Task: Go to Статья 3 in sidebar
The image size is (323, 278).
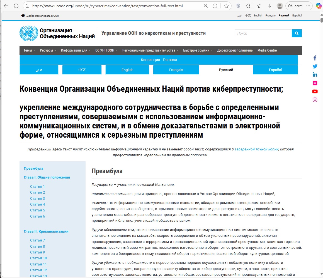Action: 37,199
